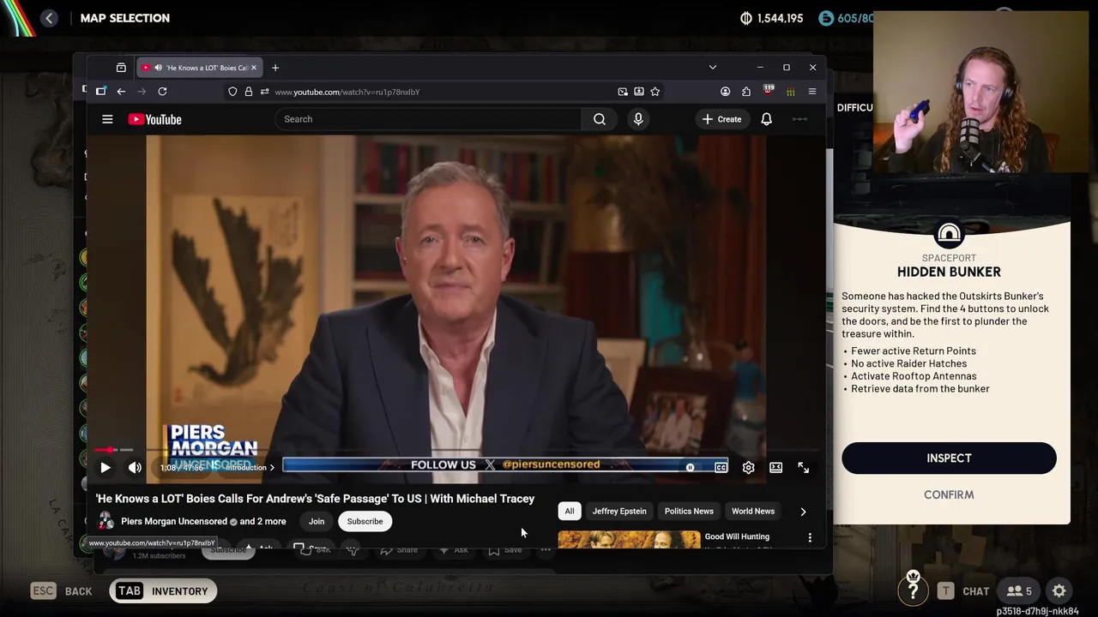Play the paused video
The width and height of the screenshot is (1098, 617).
pos(105,467)
